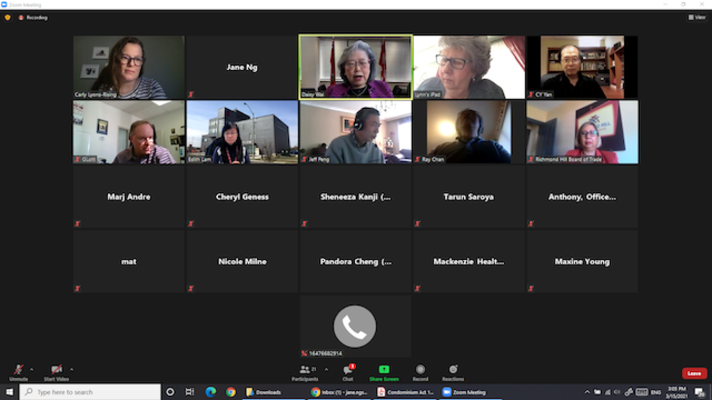Open the View layout menu

point(697,18)
